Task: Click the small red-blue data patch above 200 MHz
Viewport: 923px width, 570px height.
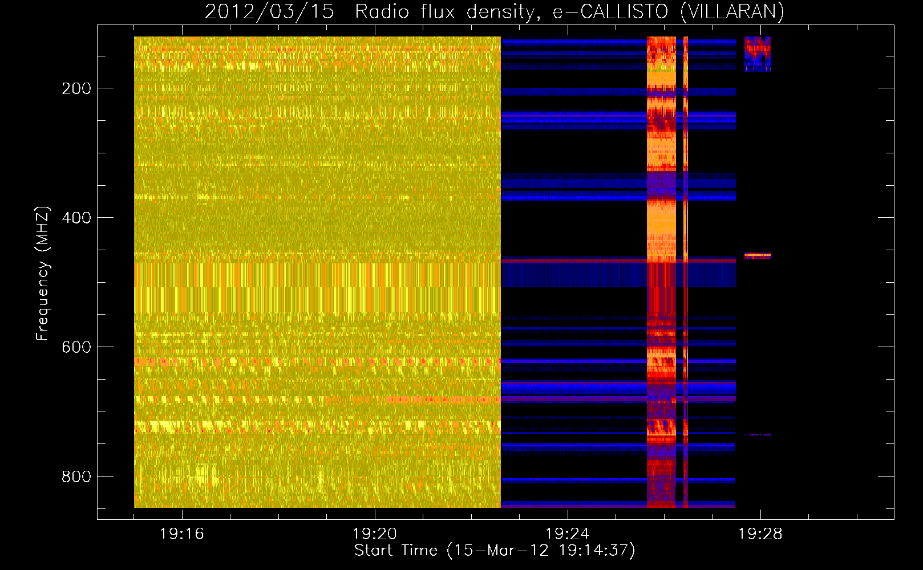Action: 758,54
